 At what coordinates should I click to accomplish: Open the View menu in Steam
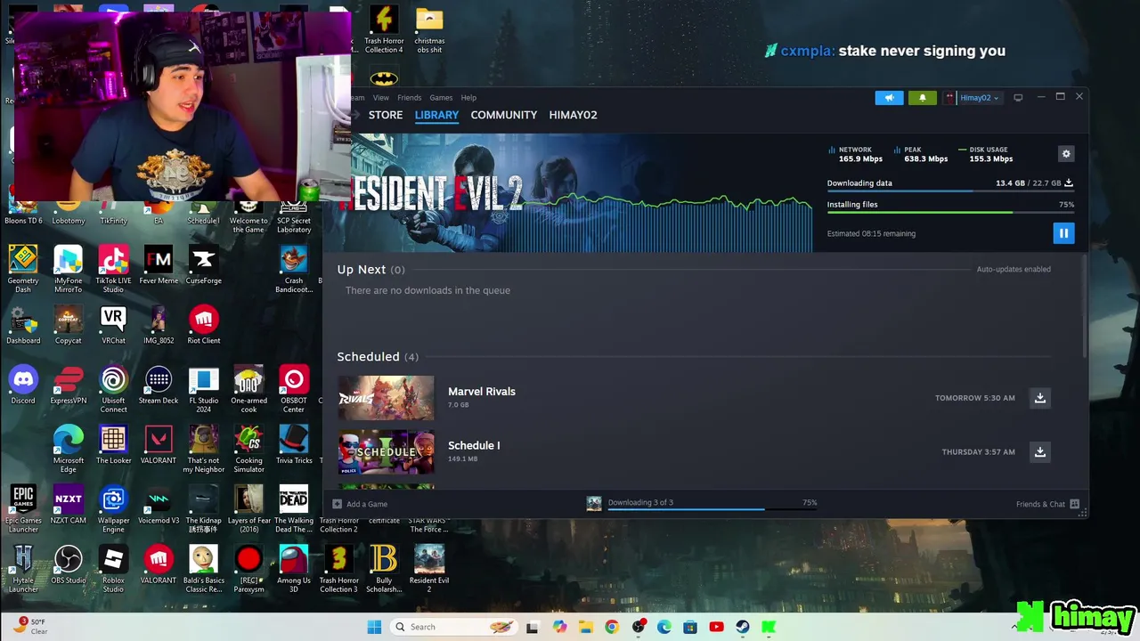pos(381,98)
